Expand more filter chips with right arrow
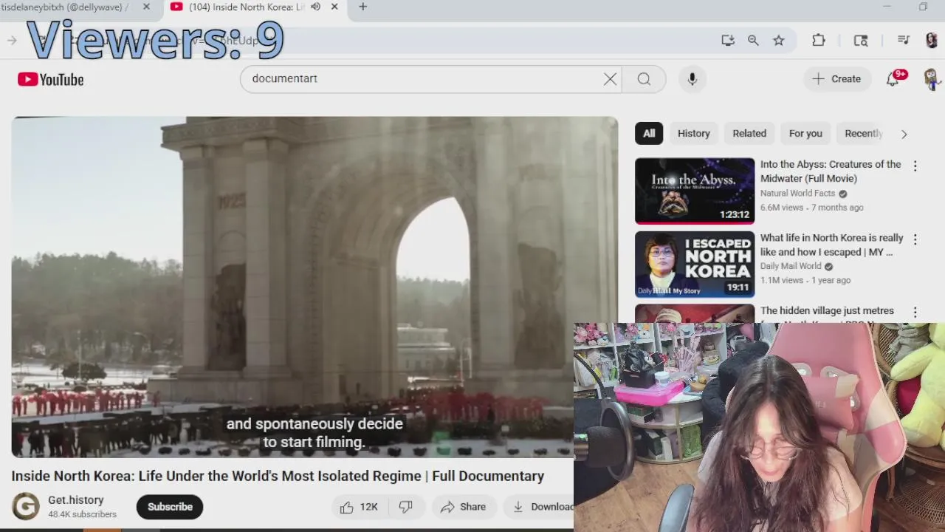Image resolution: width=945 pixels, height=532 pixels. (x=904, y=134)
